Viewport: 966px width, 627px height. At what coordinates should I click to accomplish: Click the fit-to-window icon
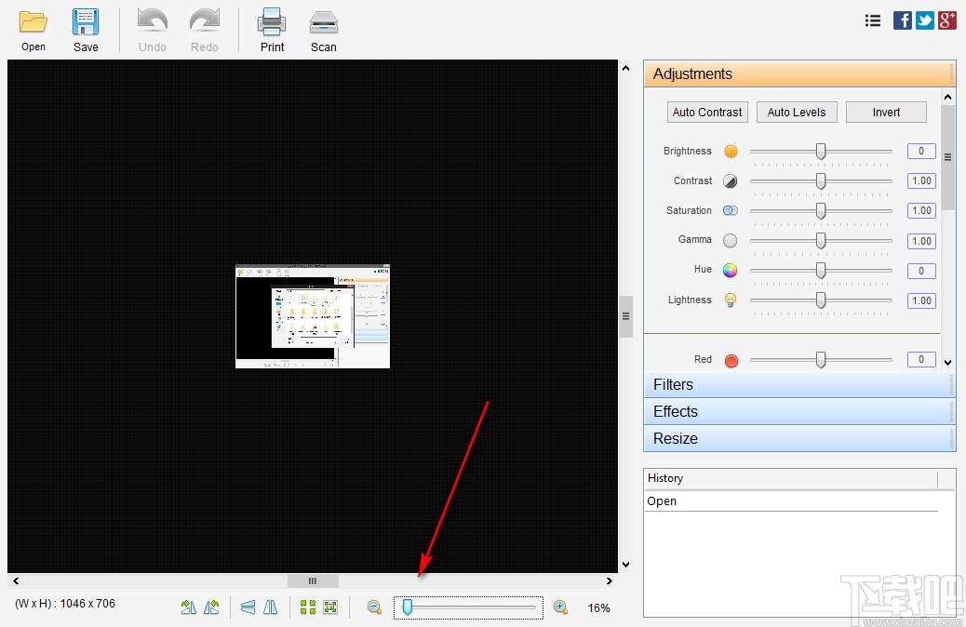tap(330, 607)
